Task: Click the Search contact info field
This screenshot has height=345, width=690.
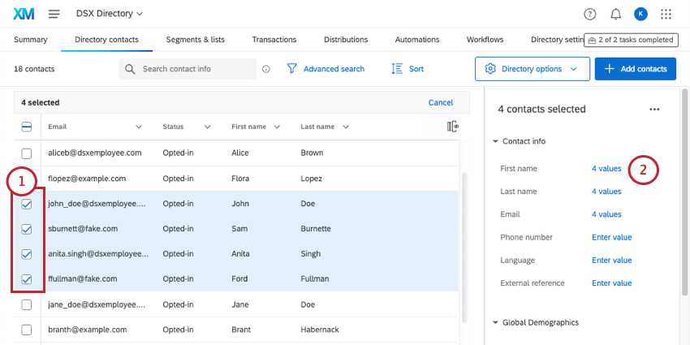Action: coord(195,69)
